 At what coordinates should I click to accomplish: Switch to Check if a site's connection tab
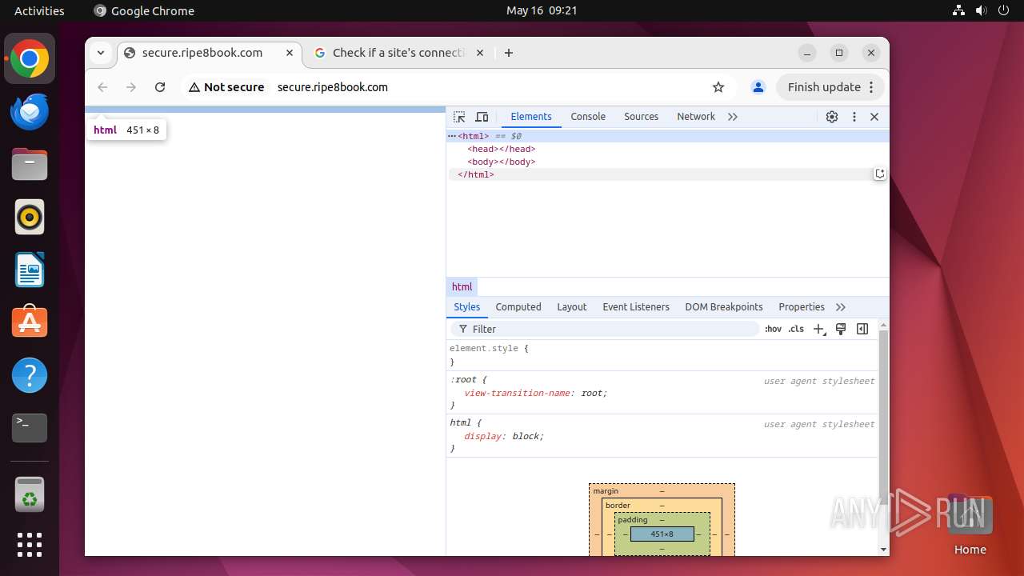tap(398, 53)
